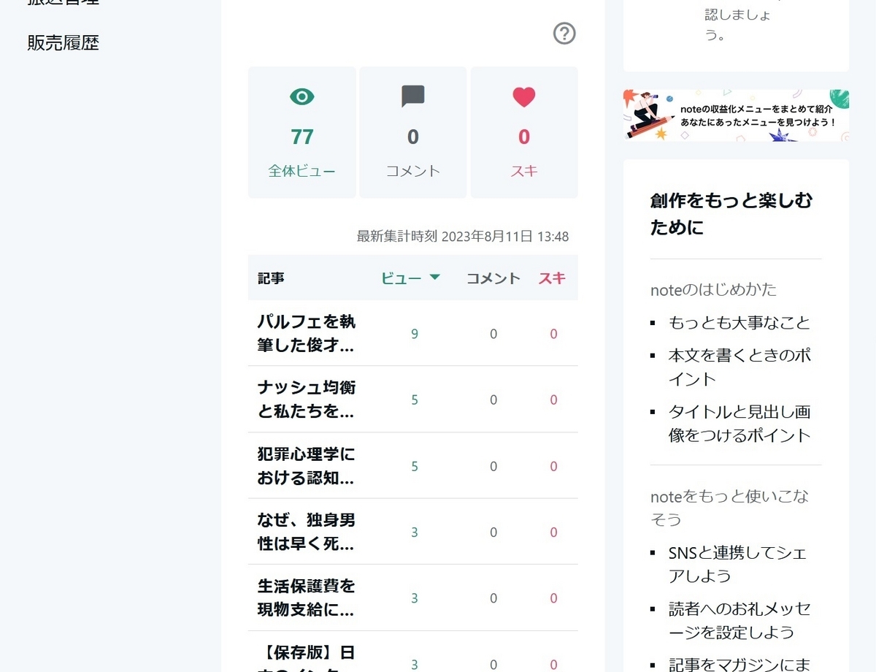Open link SNSと連携してシェアしよう

click(737, 564)
